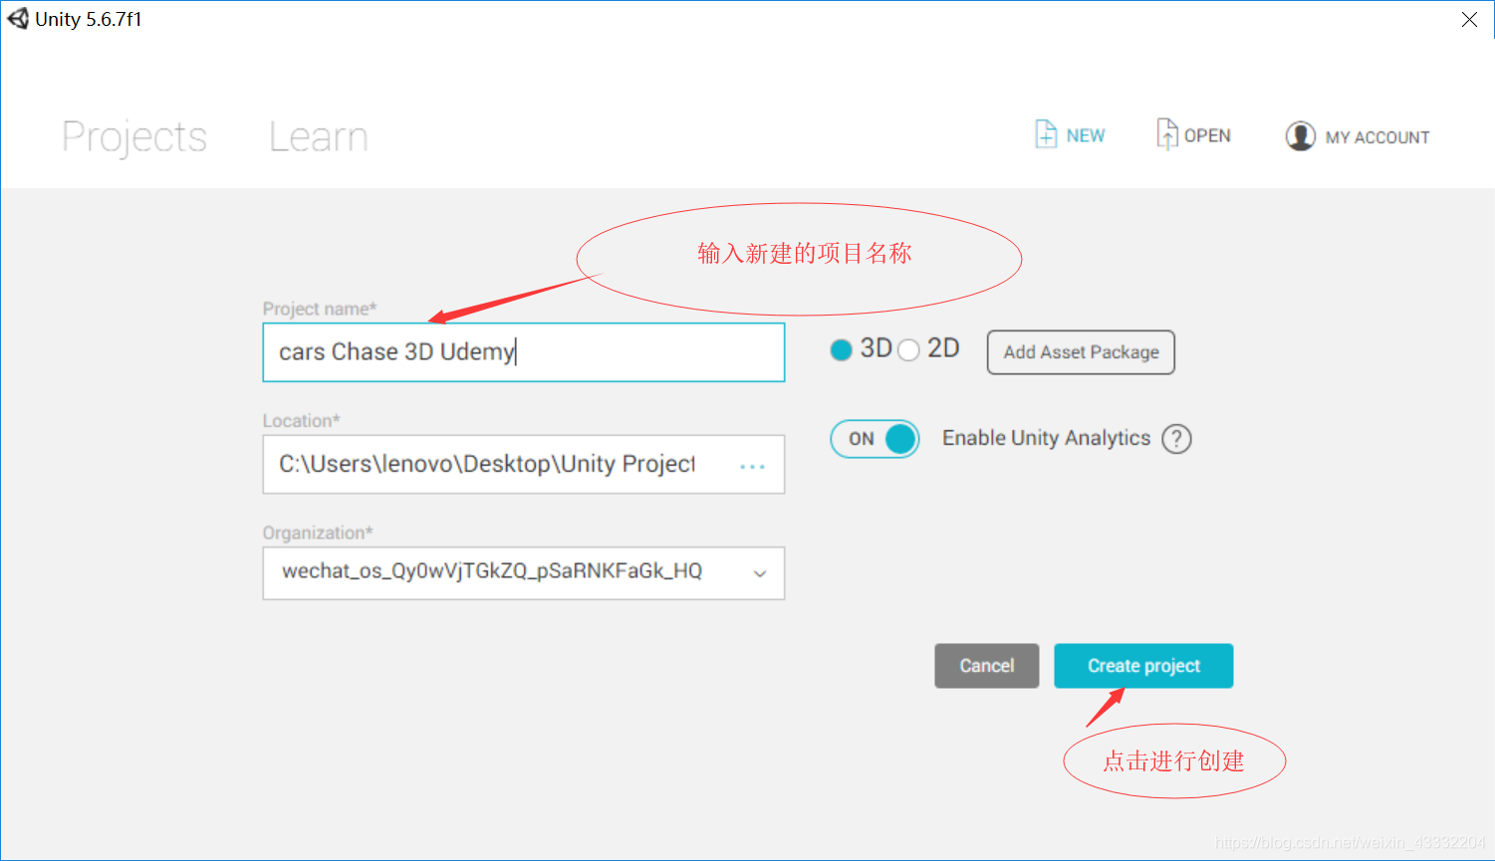This screenshot has height=861, width=1495.
Task: Toggle Unity Analytics ON switch
Action: pyautogui.click(x=874, y=439)
